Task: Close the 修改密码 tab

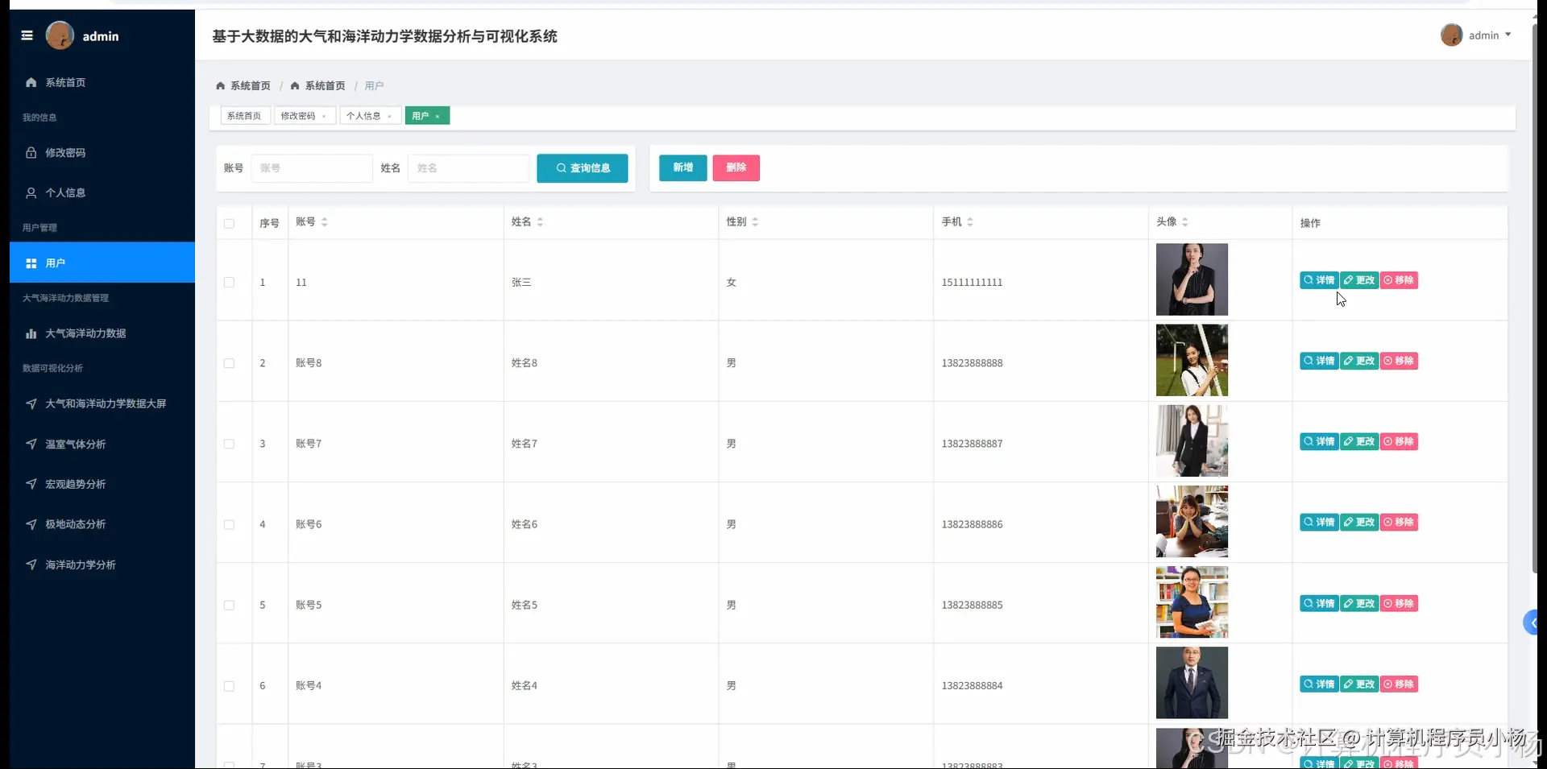Action: pyautogui.click(x=324, y=117)
